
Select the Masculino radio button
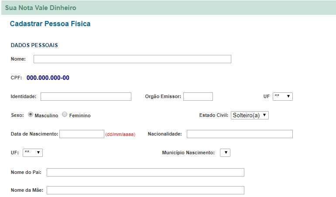pyautogui.click(x=31, y=114)
